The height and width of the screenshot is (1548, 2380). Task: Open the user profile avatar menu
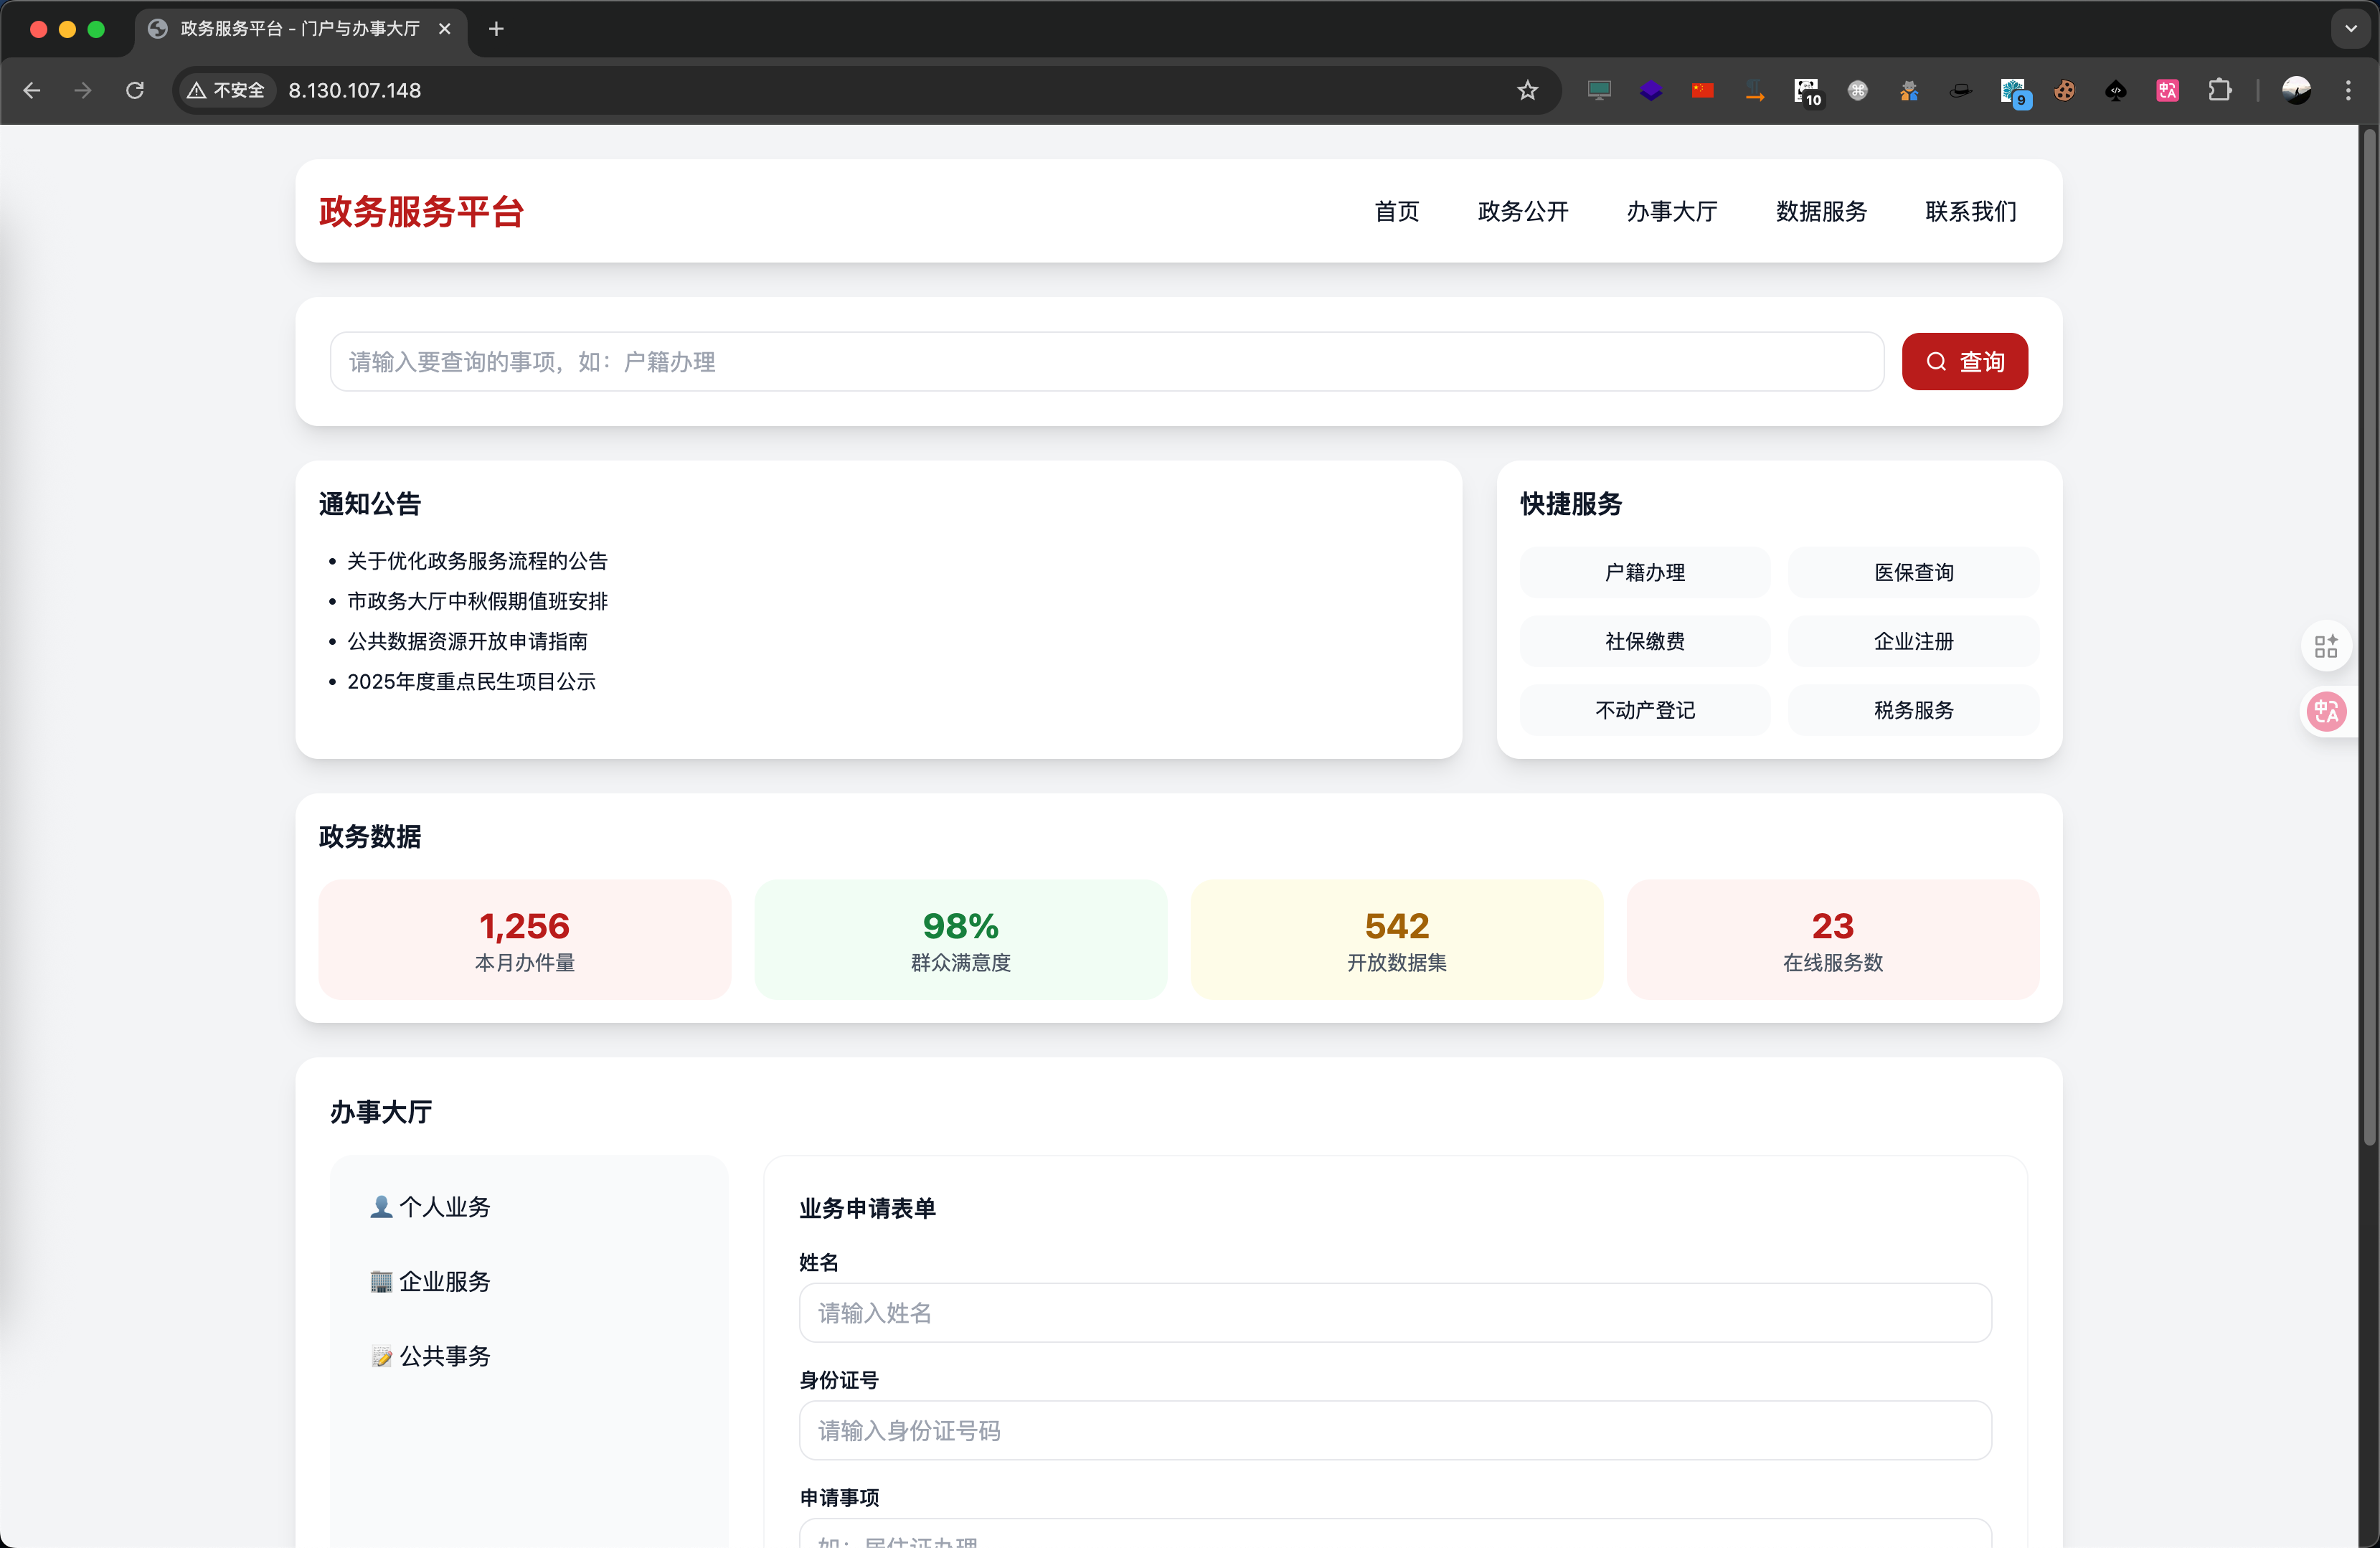2296,90
